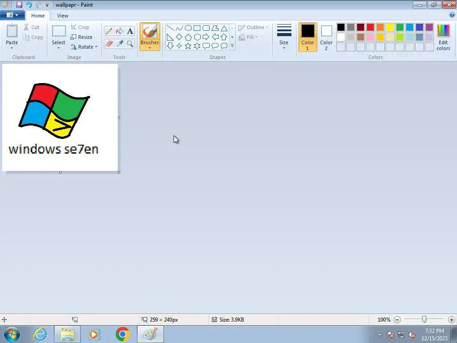This screenshot has height=343, width=457.
Task: Select the Pencil tool
Action: [x=109, y=31]
